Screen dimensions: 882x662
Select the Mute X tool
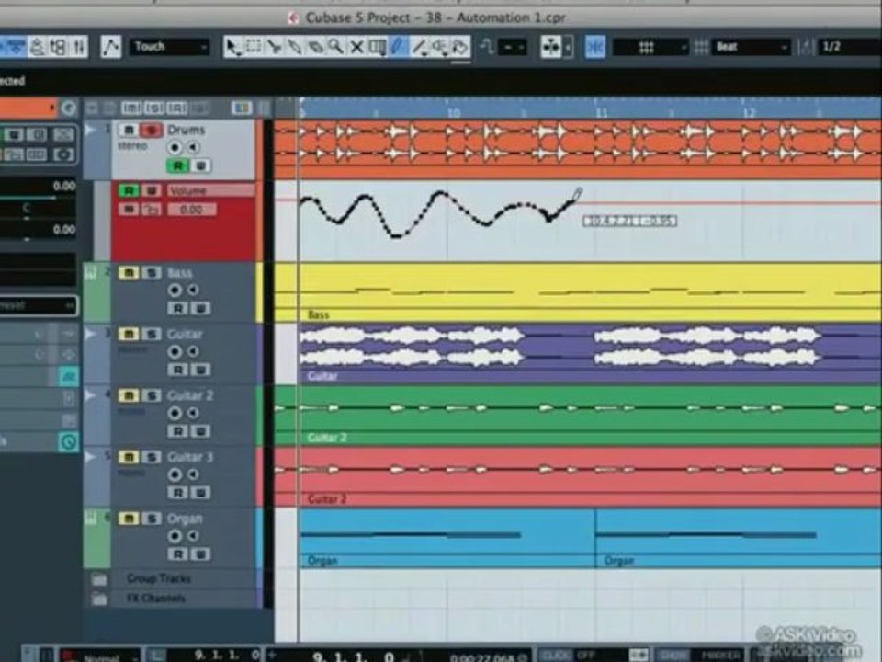[x=356, y=47]
